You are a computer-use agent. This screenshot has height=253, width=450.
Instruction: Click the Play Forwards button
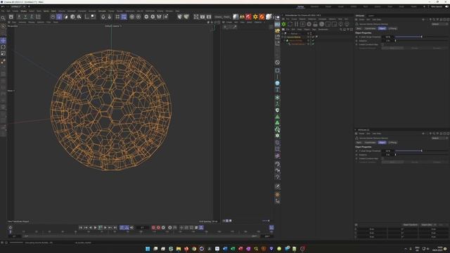tap(96, 228)
